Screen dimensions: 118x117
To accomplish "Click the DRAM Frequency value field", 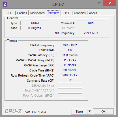I will pyautogui.click(x=70, y=45).
